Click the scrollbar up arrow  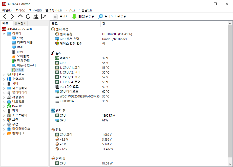(x=230, y=23)
